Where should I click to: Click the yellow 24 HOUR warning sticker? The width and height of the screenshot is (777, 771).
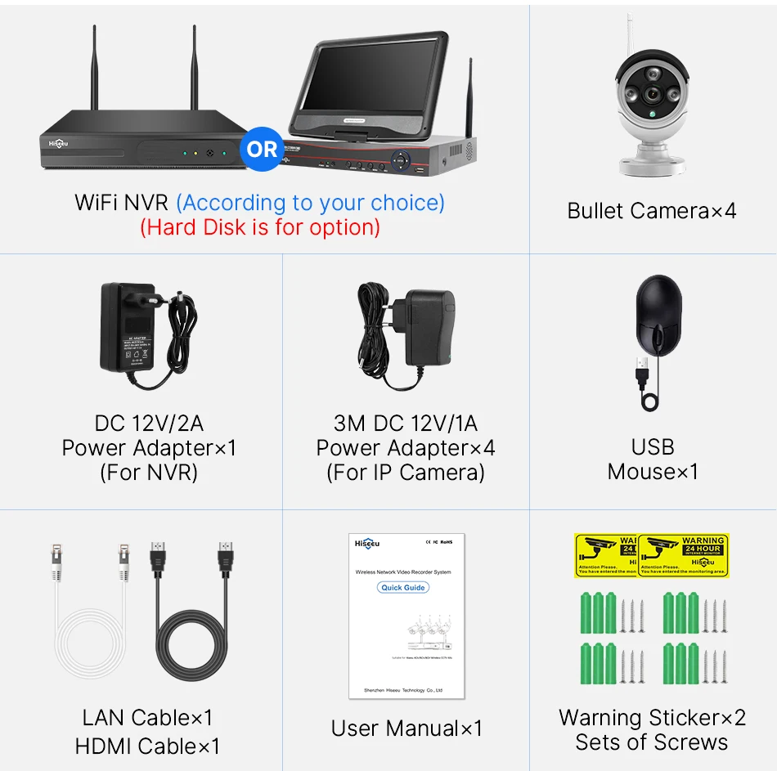[683, 555]
